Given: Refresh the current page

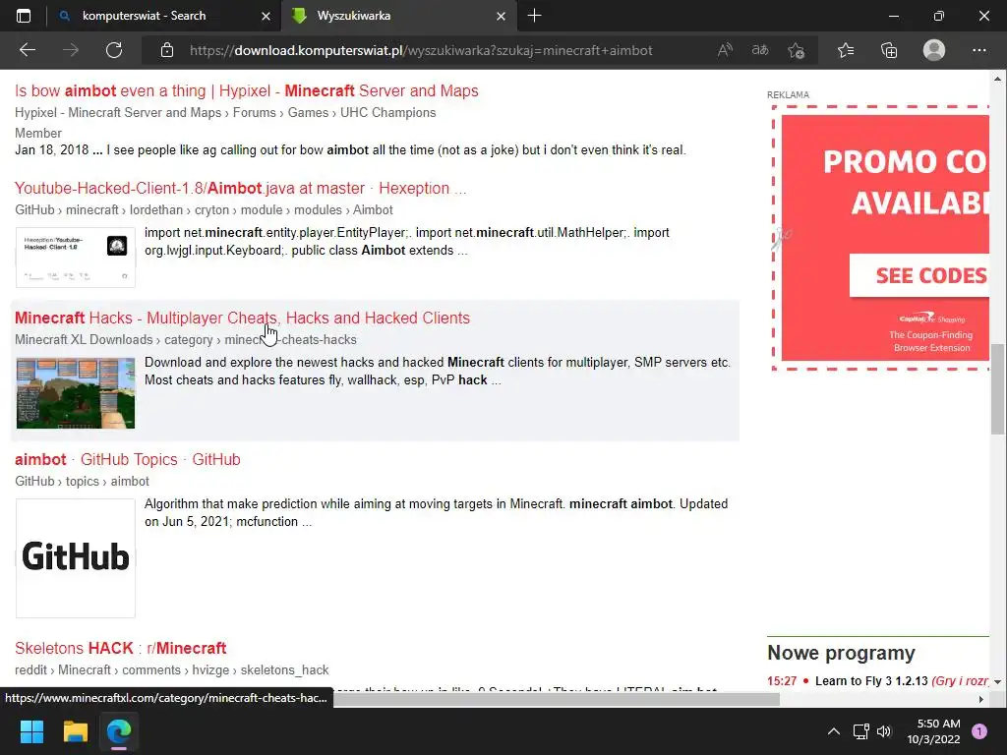Looking at the screenshot, I should point(114,50).
